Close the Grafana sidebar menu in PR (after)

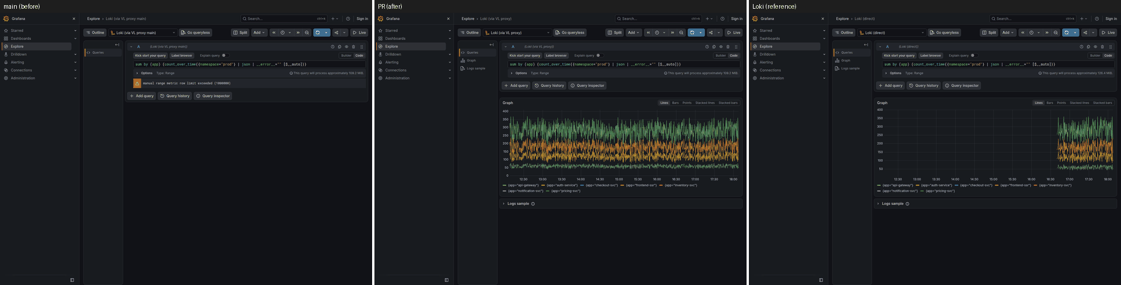tap(448, 19)
